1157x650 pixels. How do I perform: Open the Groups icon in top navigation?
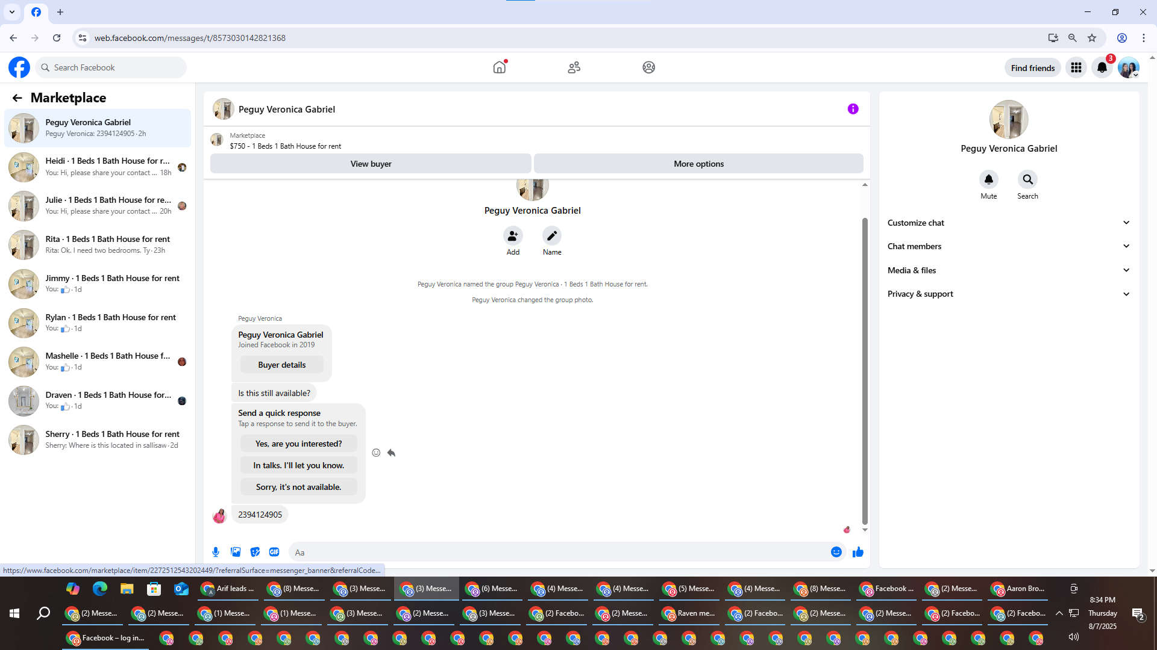(x=649, y=67)
